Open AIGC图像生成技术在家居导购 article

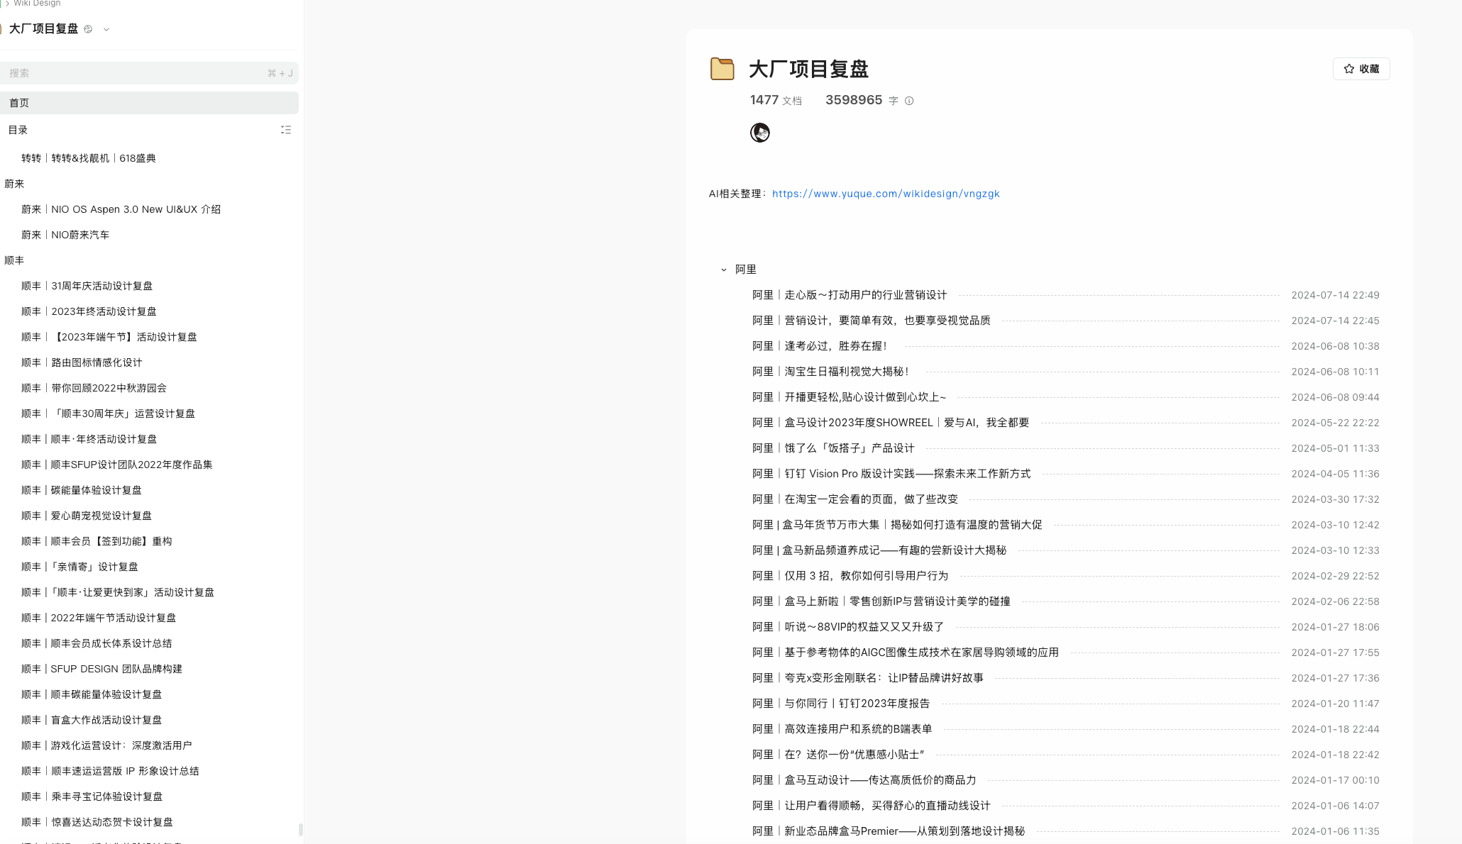point(906,653)
